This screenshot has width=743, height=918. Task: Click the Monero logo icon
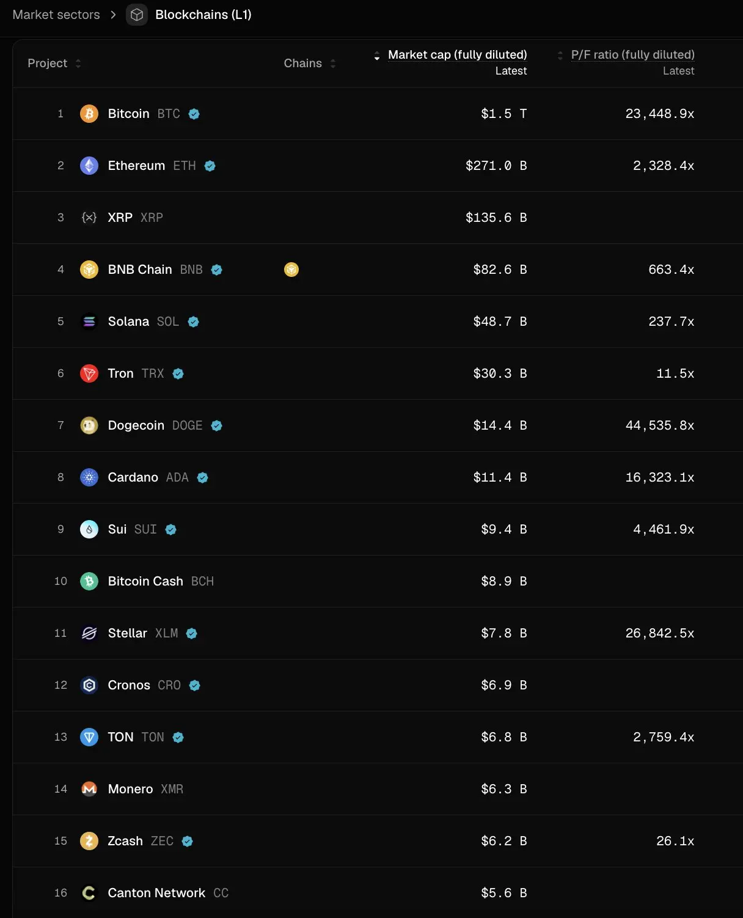tap(89, 789)
